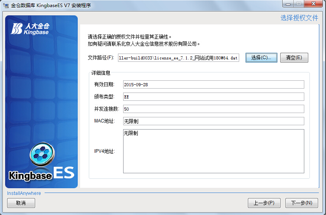
Task: Click the Kingbase 人大金仓 logo
Action: 30,29
